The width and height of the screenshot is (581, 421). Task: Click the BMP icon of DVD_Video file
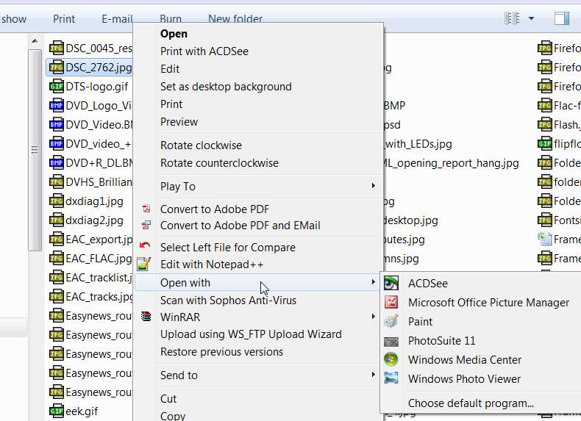tap(56, 124)
